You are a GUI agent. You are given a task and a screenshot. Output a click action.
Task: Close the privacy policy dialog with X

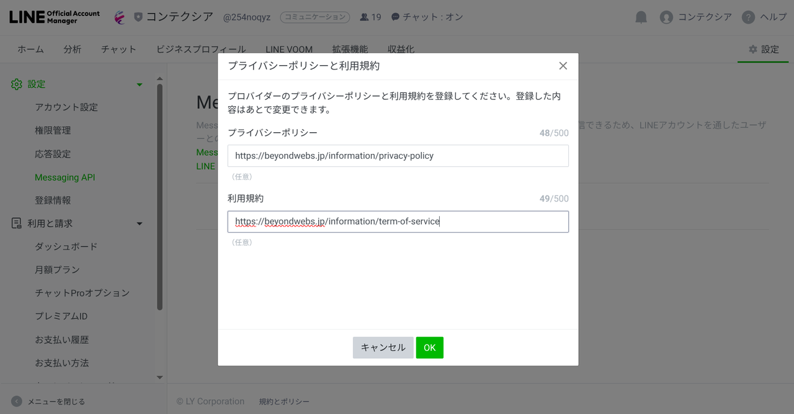point(563,66)
